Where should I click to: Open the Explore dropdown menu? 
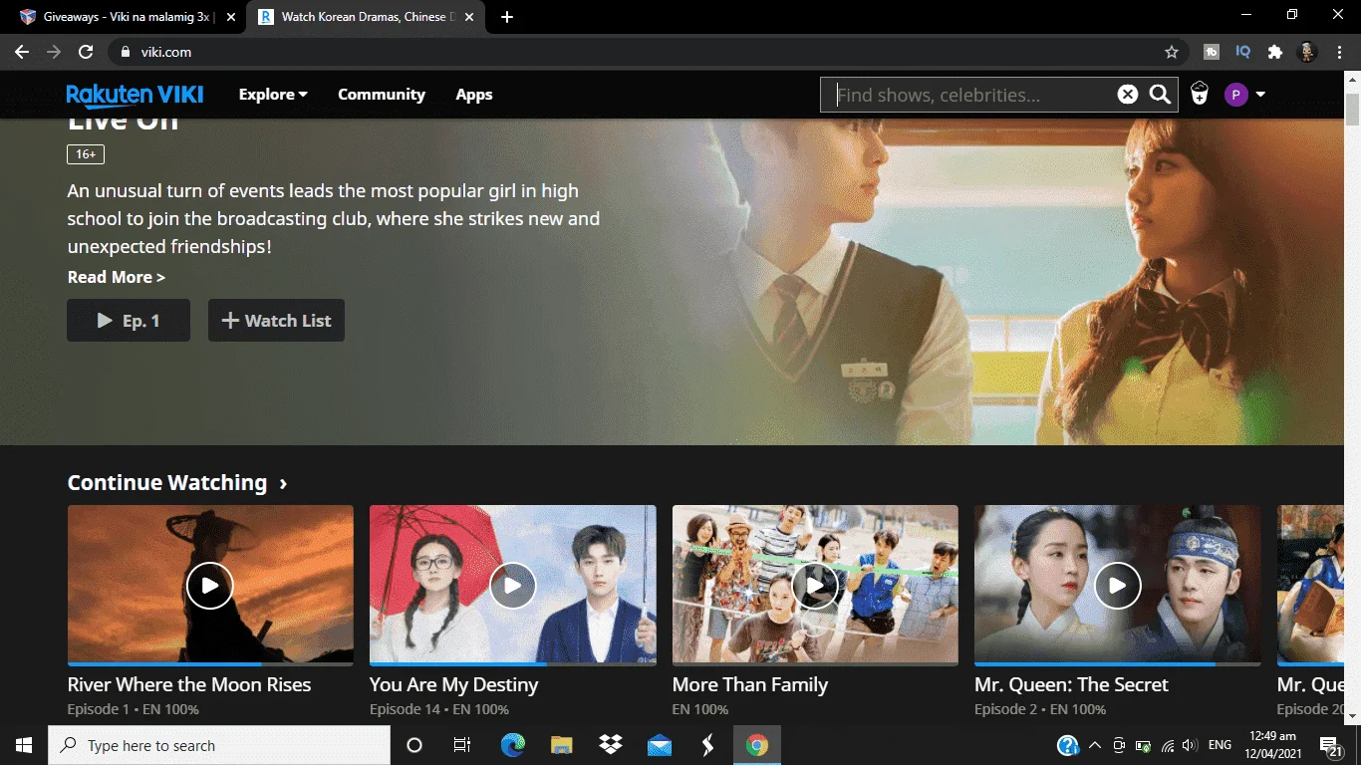pos(273,95)
